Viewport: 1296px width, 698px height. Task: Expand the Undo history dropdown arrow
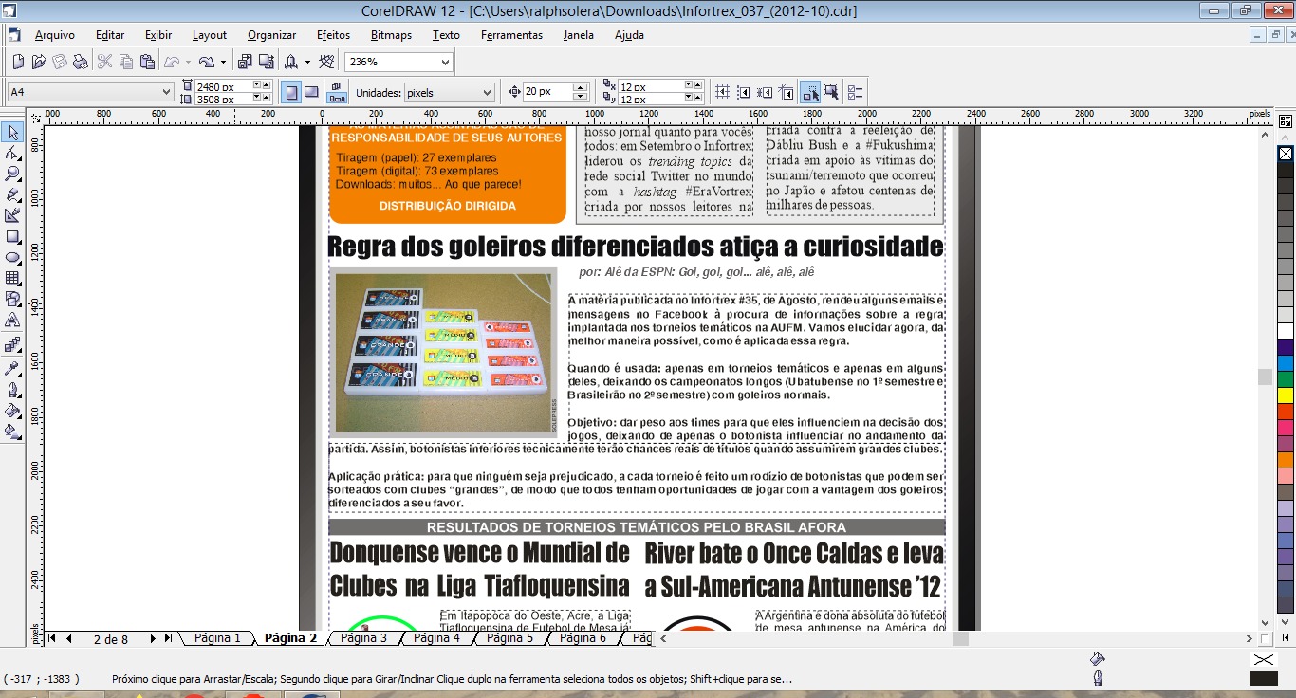[x=188, y=62]
